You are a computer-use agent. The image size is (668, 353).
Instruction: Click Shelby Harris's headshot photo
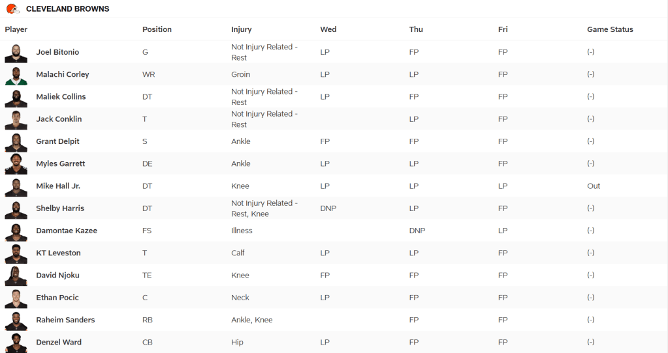pos(16,209)
